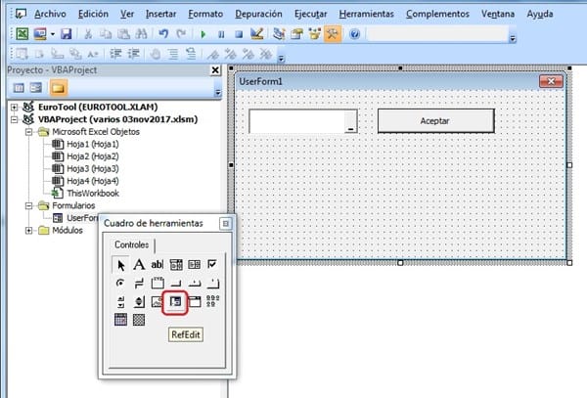
Task: Collapse the Formularios folder
Action: pos(28,205)
